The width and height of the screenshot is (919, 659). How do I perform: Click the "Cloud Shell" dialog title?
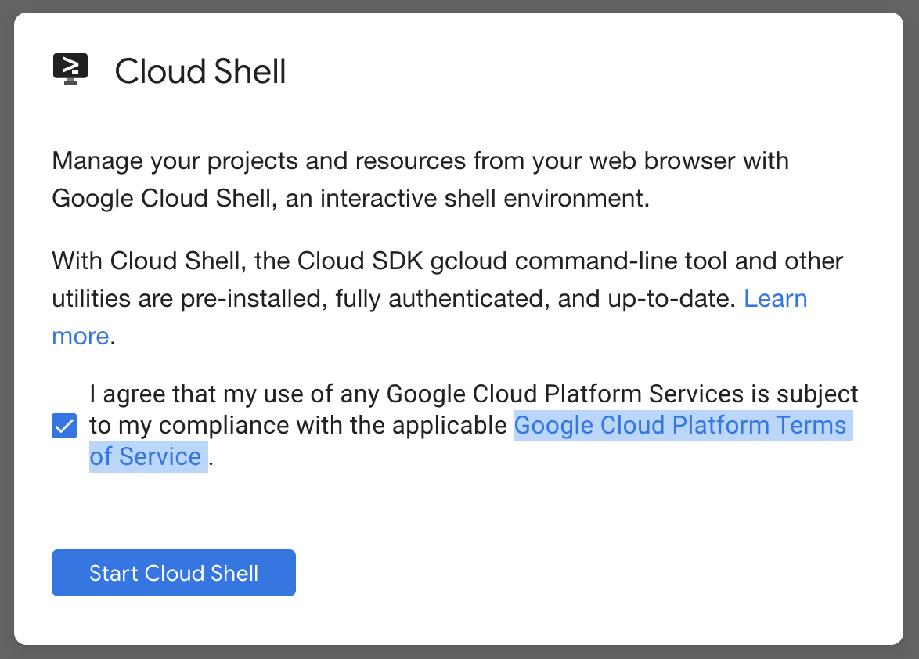pyautogui.click(x=200, y=72)
